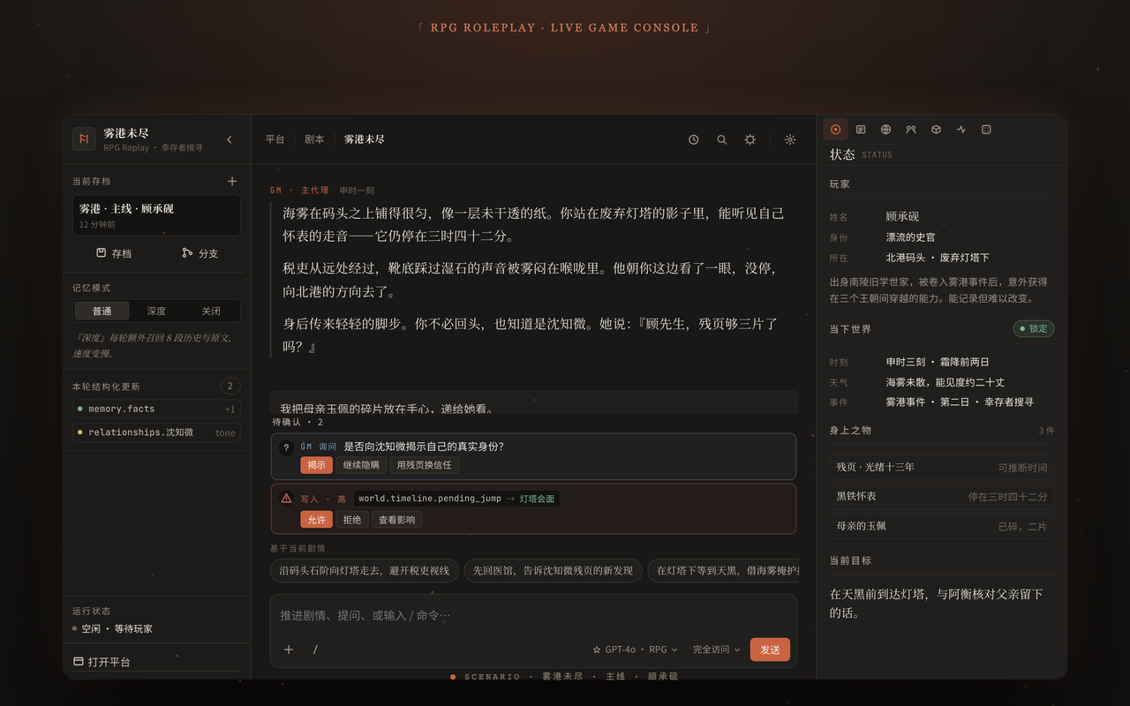Expand the relationships.沈知微 update row
Screen dimensions: 1130x706
pyautogui.click(x=156, y=432)
